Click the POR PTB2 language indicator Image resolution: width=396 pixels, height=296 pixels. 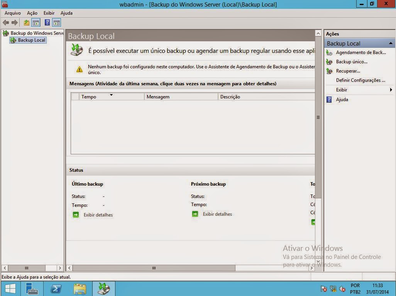(x=355, y=289)
